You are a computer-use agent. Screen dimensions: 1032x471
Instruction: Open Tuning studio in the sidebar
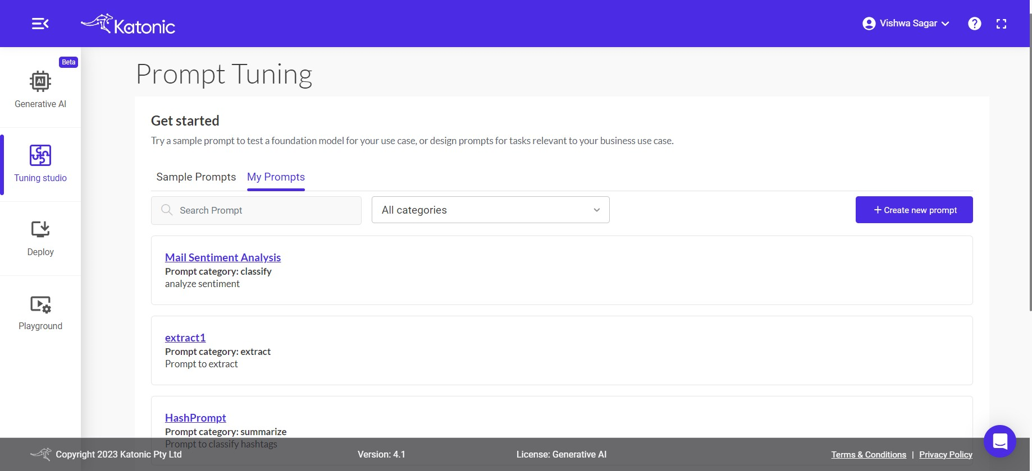[40, 164]
